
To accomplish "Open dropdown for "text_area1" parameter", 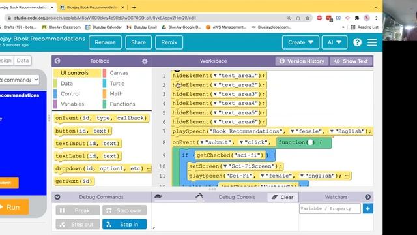I will click(x=215, y=76).
